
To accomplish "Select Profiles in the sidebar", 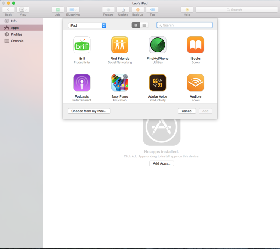I will click(x=21, y=34).
